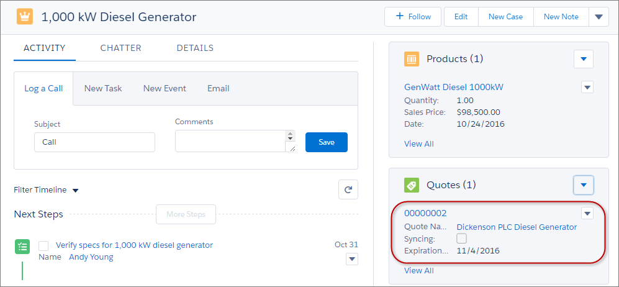Refresh the activity timeline
Screen dimensions: 619x287
[x=348, y=190]
